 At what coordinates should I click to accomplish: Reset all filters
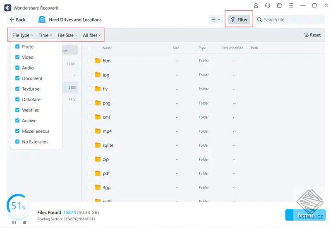point(312,35)
